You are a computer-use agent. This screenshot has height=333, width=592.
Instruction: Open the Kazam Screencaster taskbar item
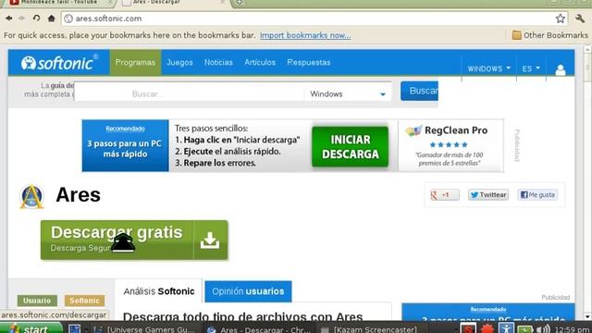370,329
